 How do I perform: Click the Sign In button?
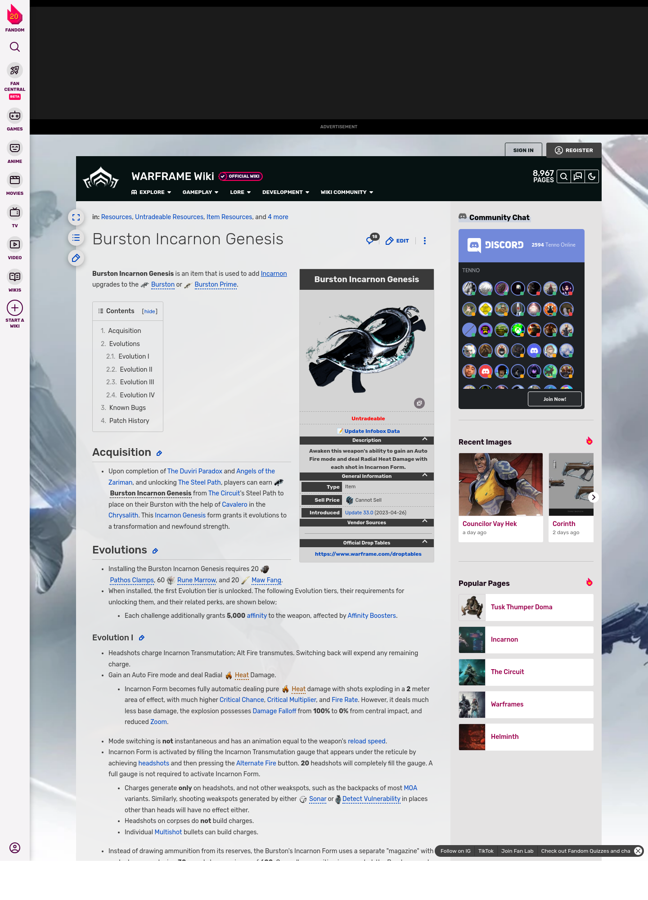(523, 150)
